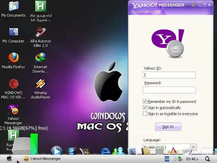Focus the Yahoo! ID input field

[x=169, y=75]
